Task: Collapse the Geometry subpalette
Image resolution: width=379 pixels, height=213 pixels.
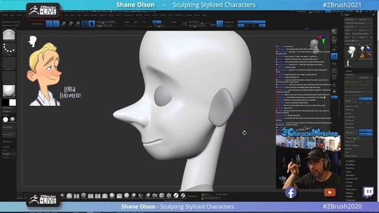Action: pyautogui.click(x=350, y=75)
